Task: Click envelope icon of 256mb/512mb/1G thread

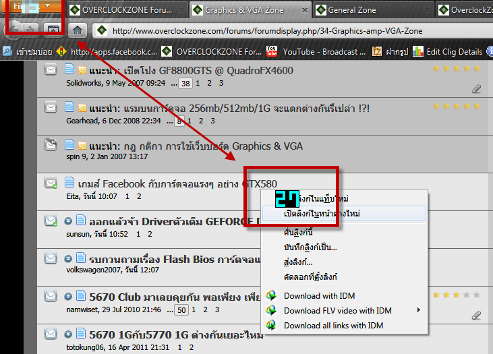Action: (51, 107)
